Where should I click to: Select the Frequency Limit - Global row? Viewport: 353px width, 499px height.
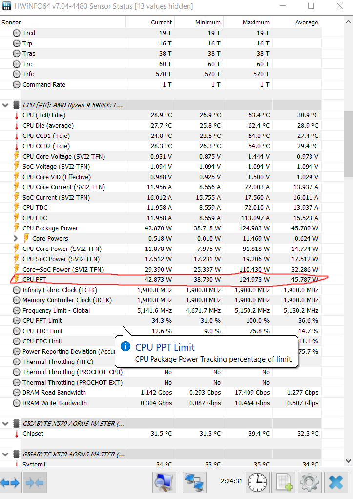point(161,310)
